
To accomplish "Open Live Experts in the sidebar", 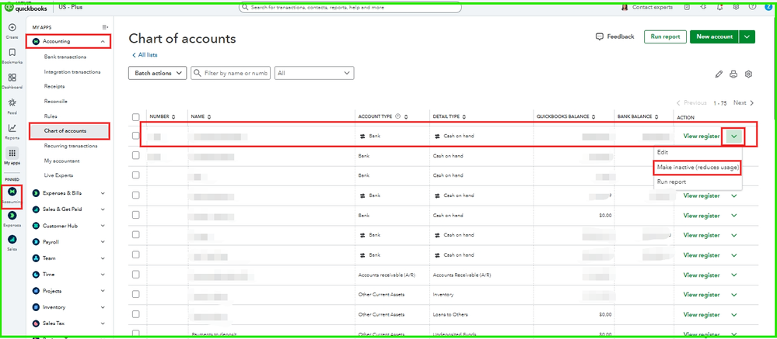I will point(58,175).
